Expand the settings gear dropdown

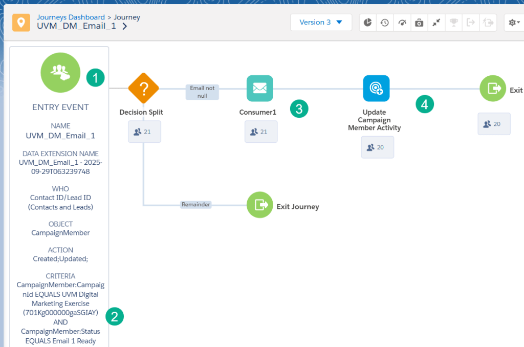[513, 23]
